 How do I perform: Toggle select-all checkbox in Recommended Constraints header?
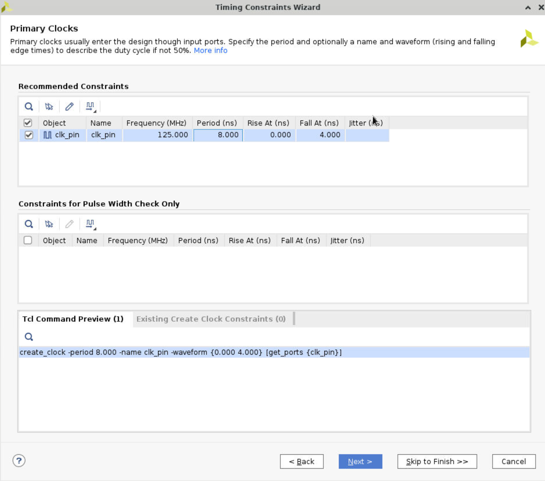[28, 123]
